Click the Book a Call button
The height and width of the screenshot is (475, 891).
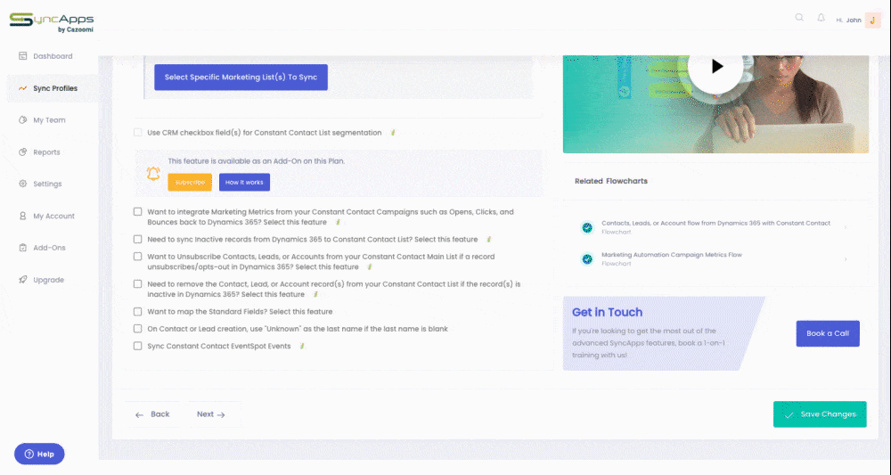[828, 333]
